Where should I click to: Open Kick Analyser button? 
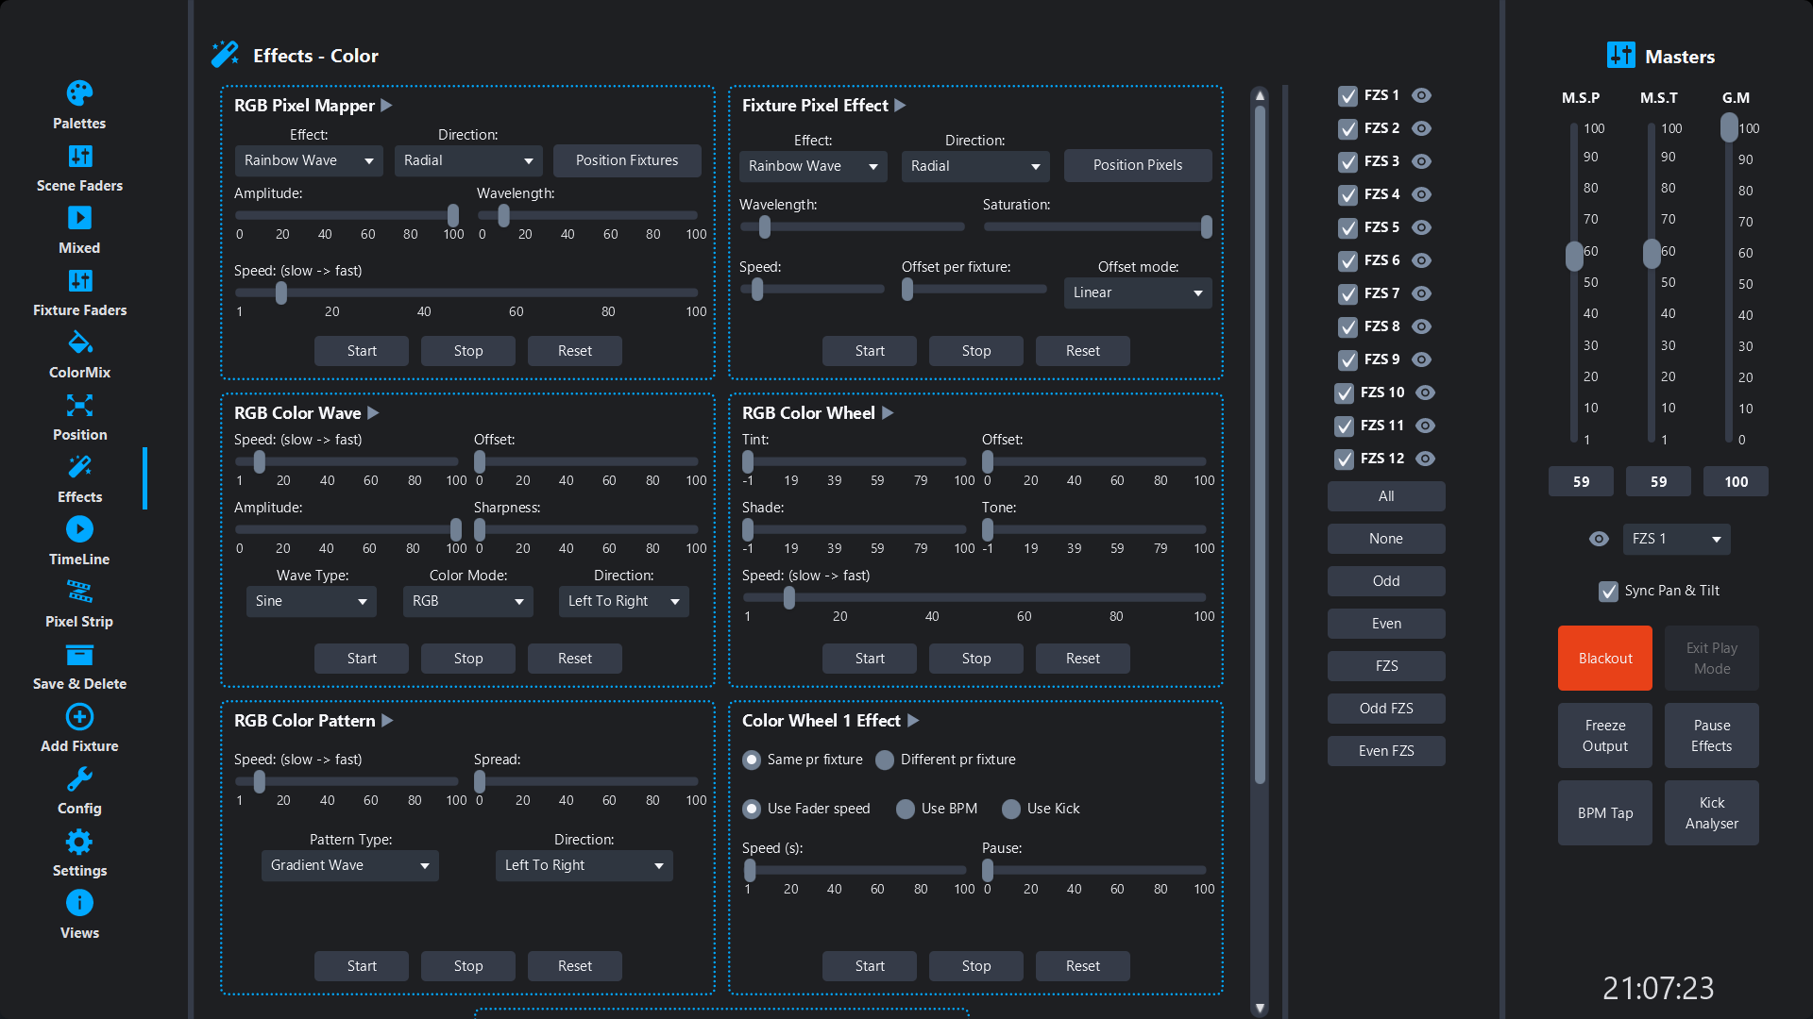[x=1712, y=813]
